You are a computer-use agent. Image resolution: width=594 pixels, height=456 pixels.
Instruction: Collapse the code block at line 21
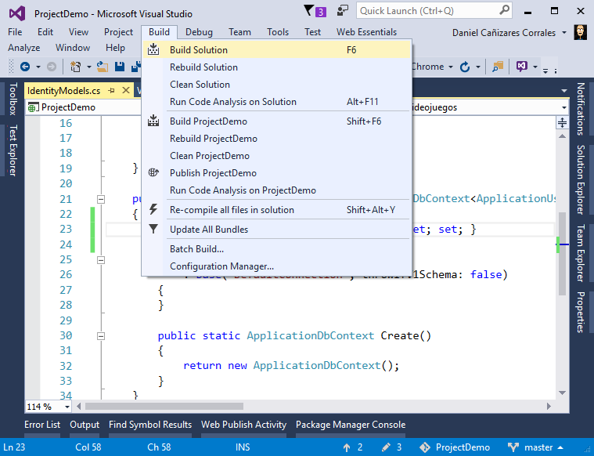(x=101, y=199)
